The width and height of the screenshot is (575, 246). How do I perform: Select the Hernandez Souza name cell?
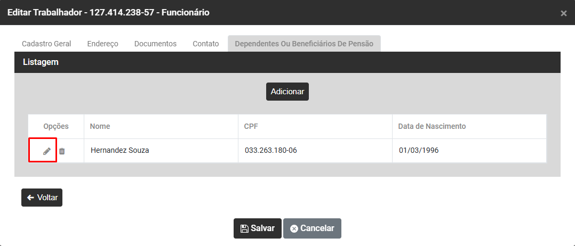pyautogui.click(x=120, y=151)
